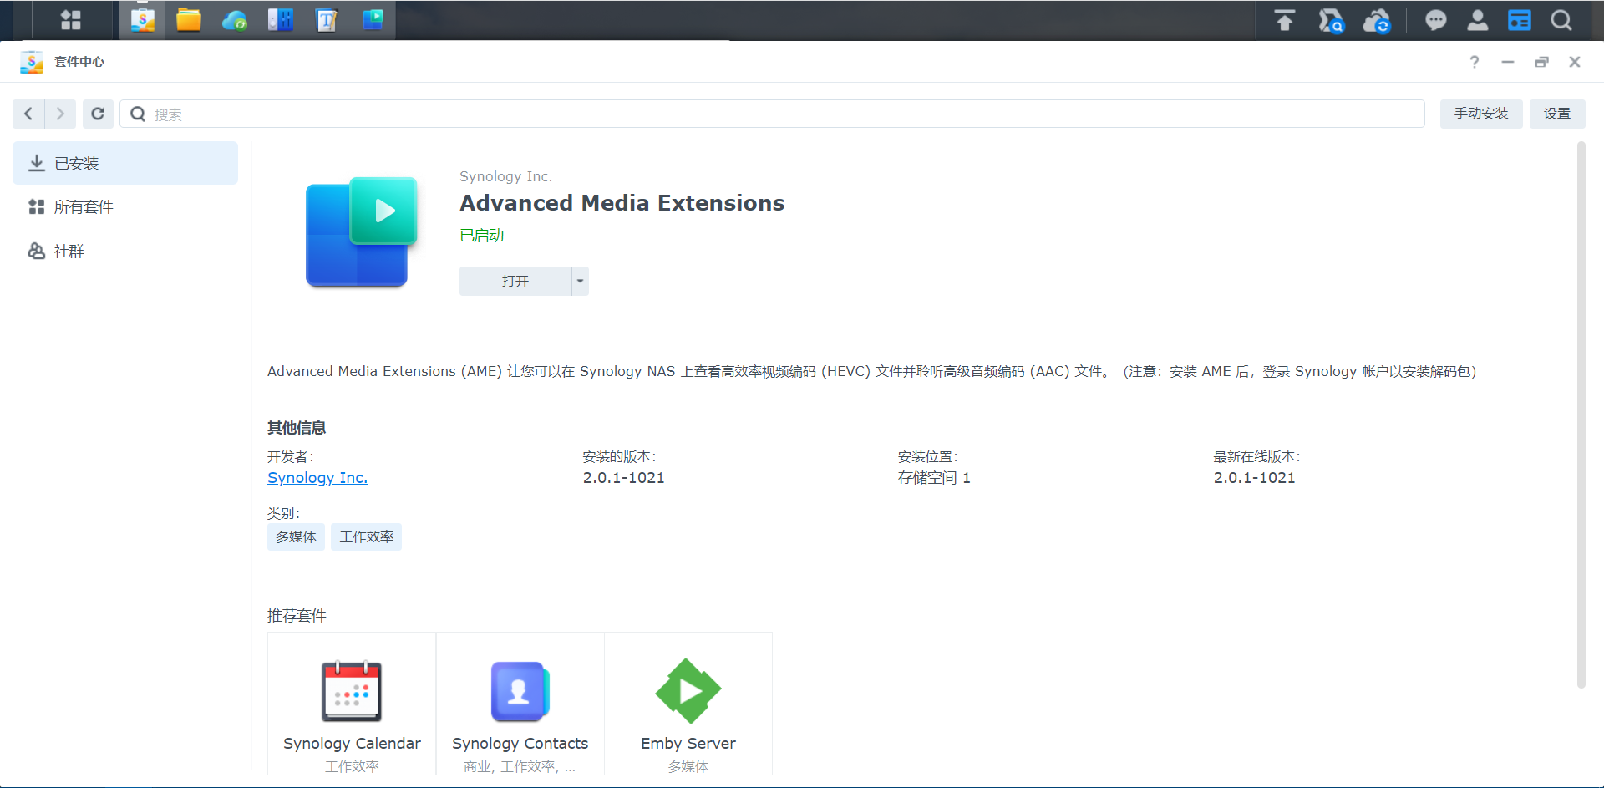Click the 开发者 label
Image resolution: width=1604 pixels, height=788 pixels.
click(290, 456)
